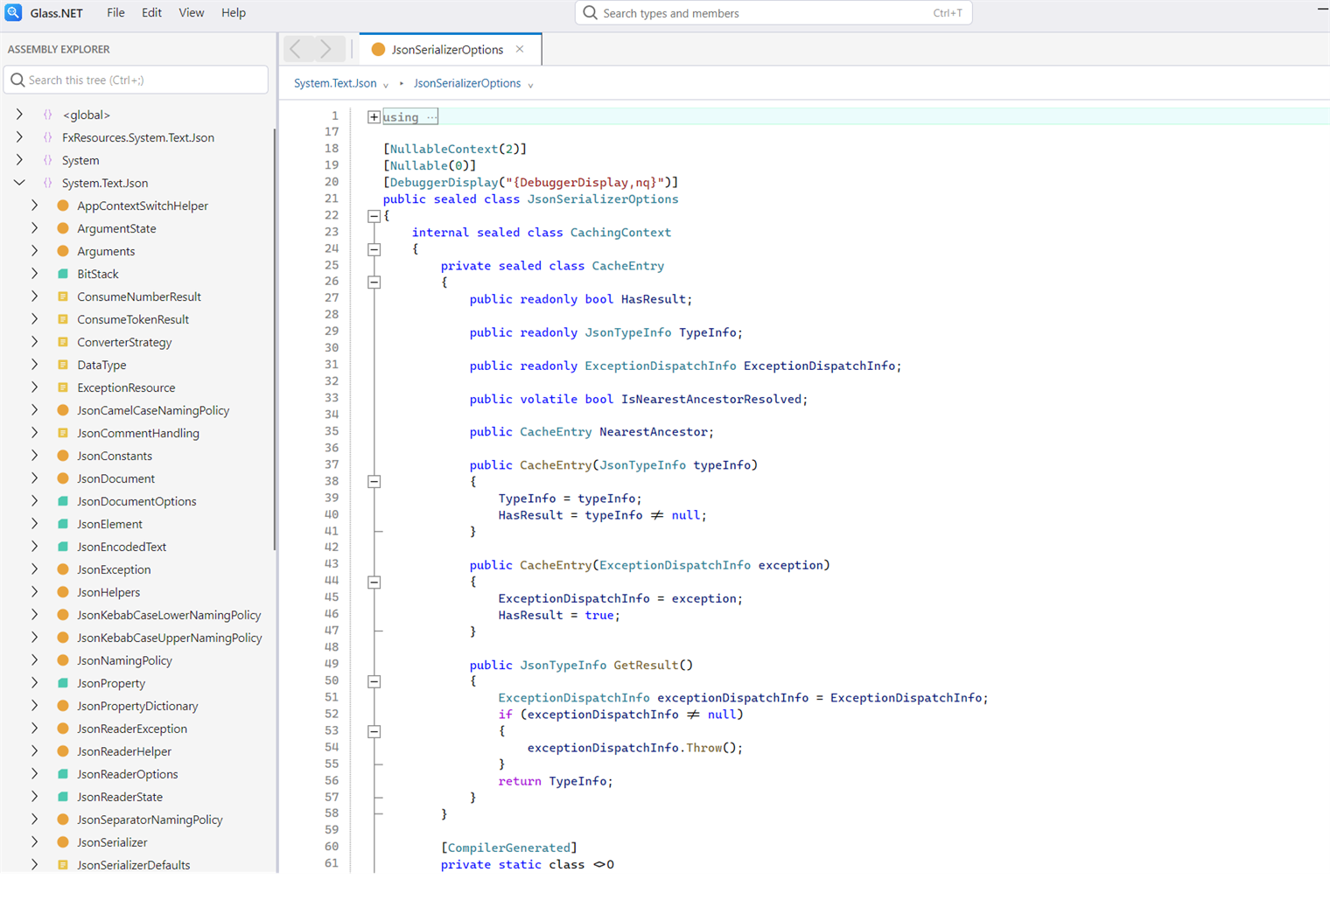Collapse the if block at line 53

click(x=374, y=731)
